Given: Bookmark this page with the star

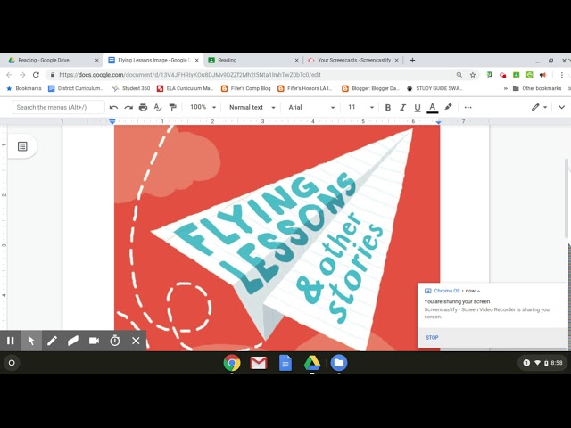Looking at the screenshot, I should [x=473, y=75].
